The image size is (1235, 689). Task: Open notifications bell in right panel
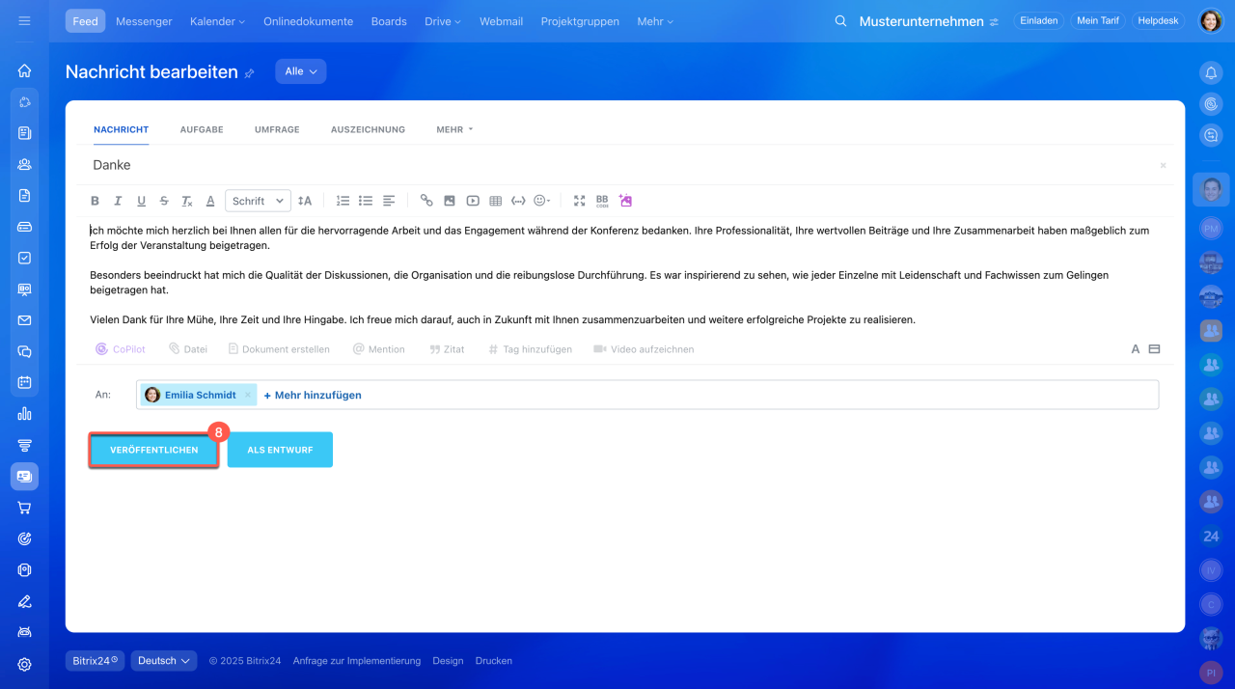point(1211,72)
